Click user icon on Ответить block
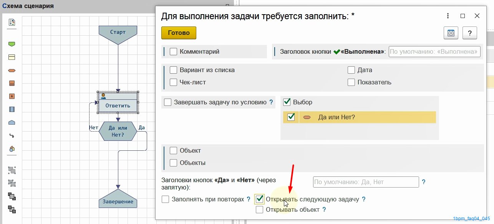The image size is (494, 224). [x=103, y=96]
